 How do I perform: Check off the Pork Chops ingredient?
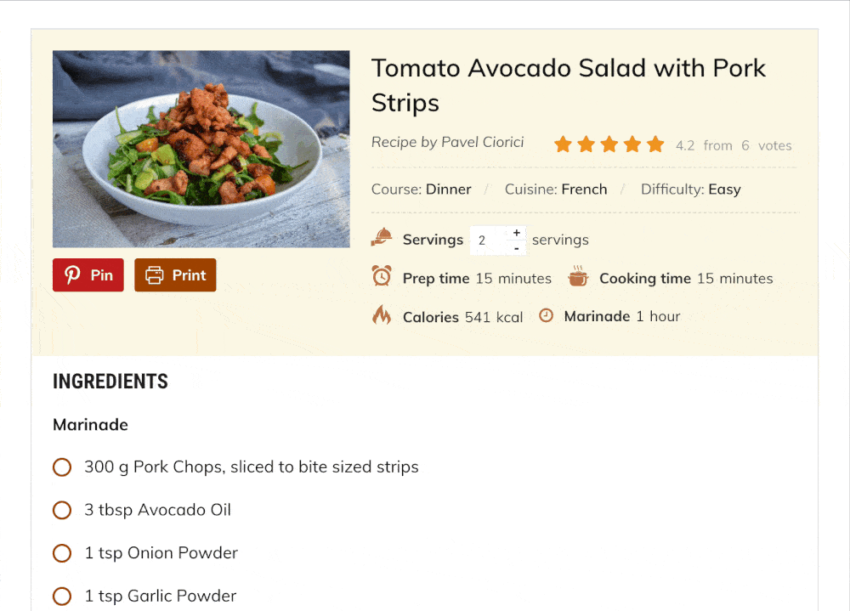point(62,467)
